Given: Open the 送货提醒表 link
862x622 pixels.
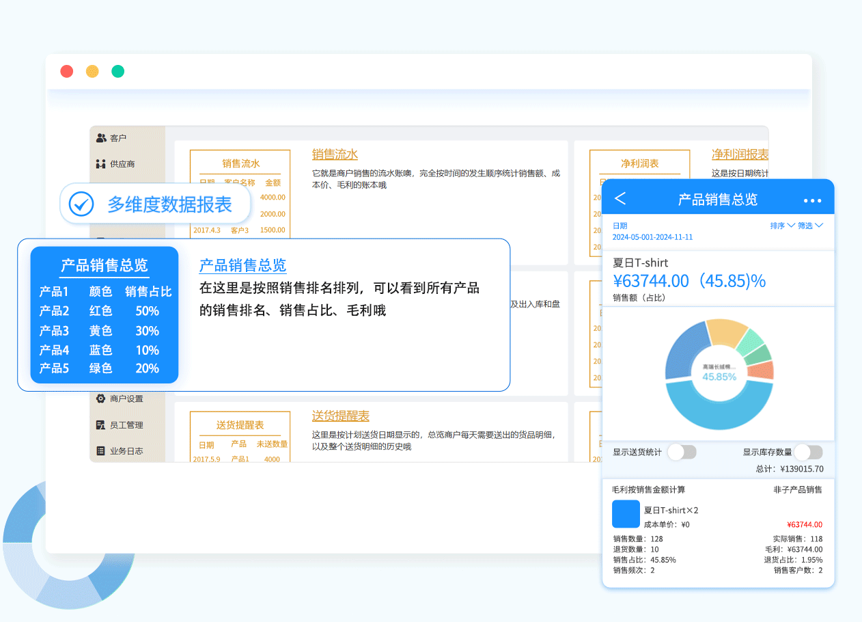Looking at the screenshot, I should [340, 416].
